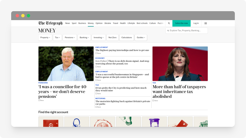
Task: Save the motorists private car parks article
Action: [98, 107]
